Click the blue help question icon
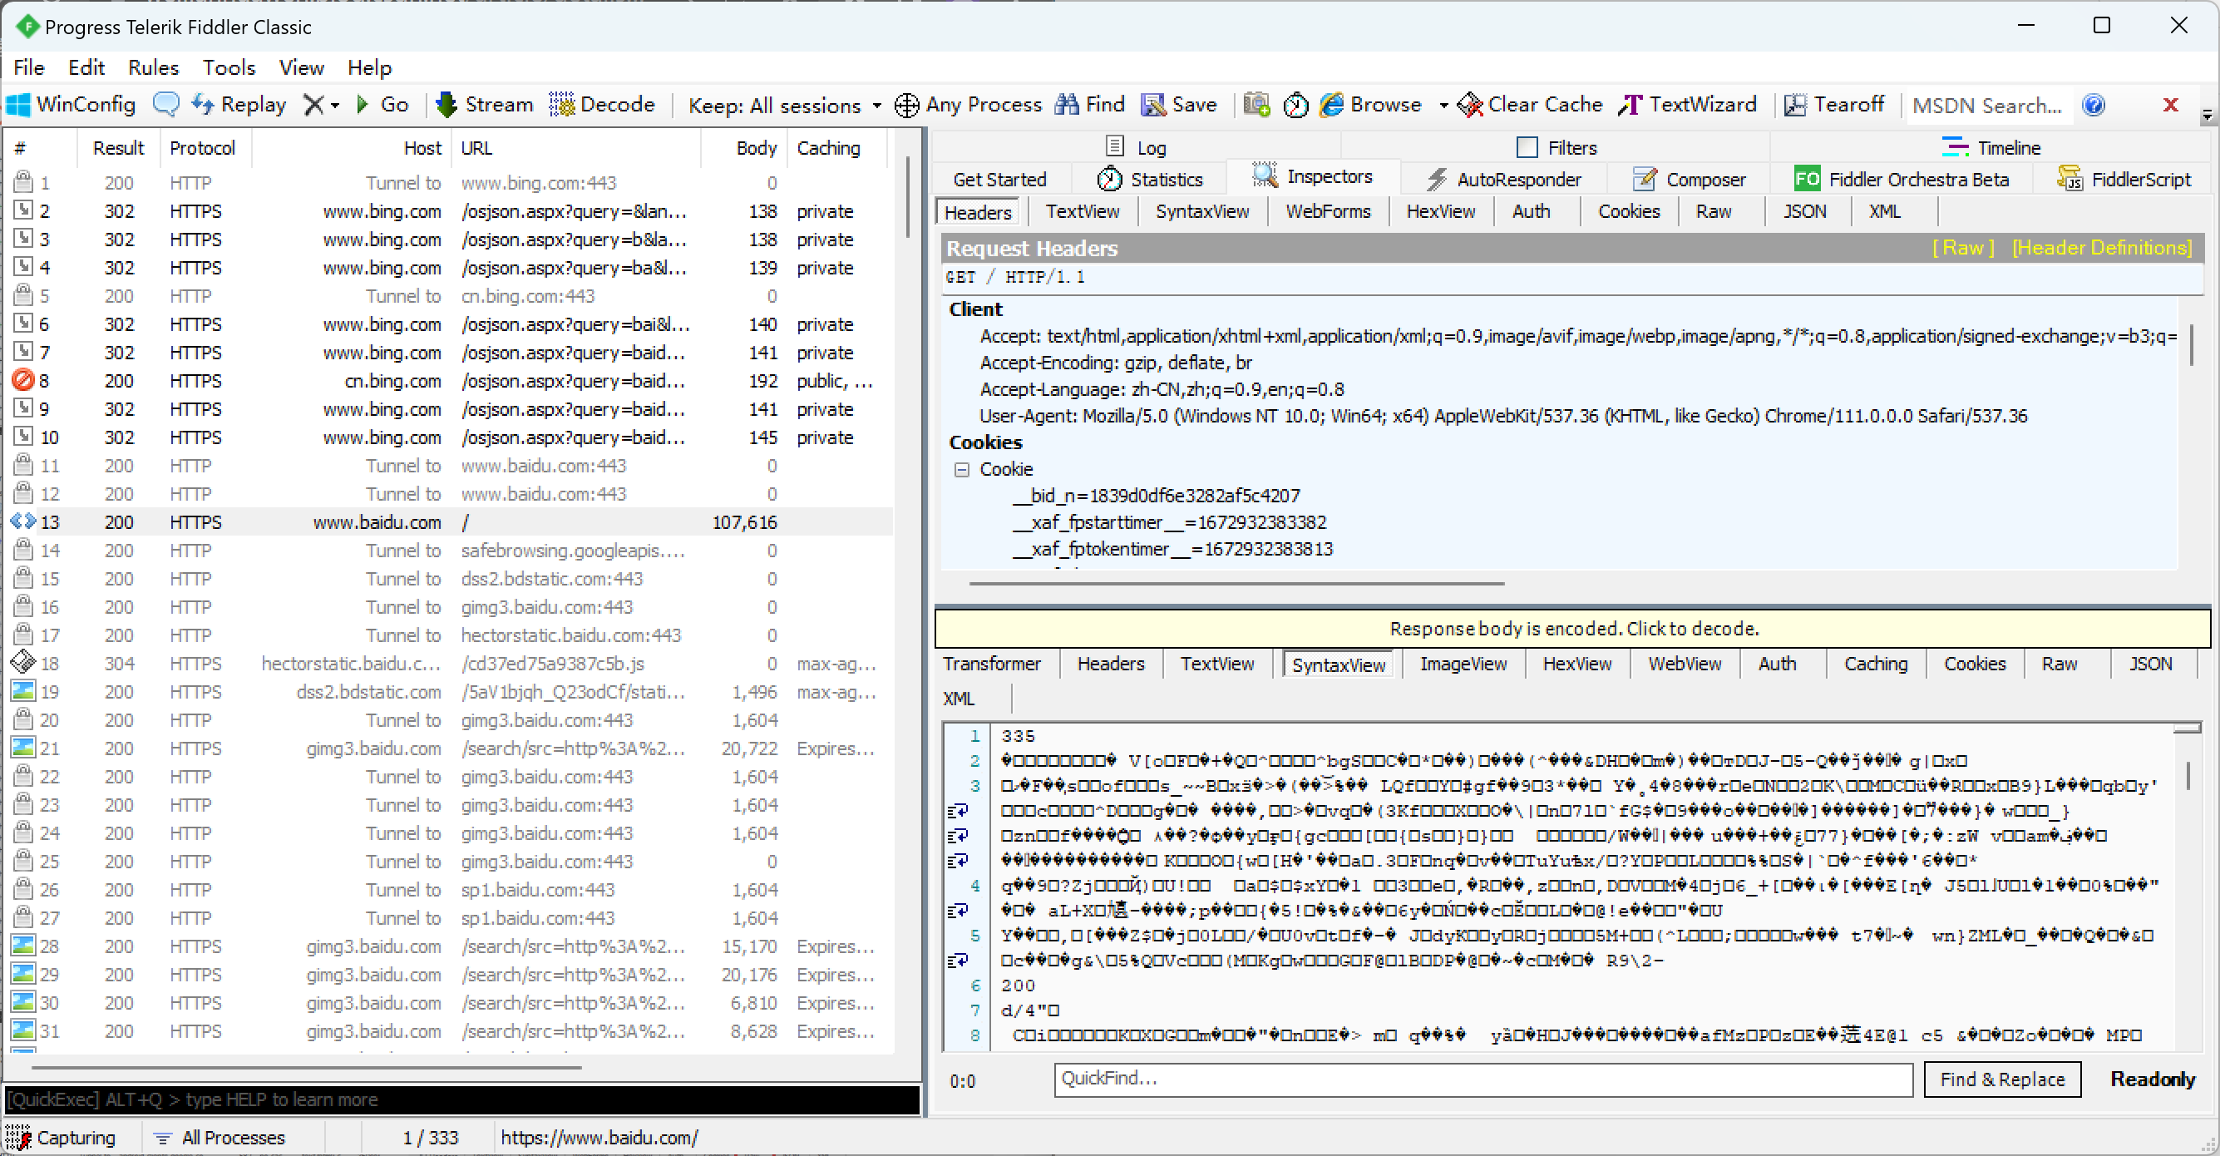 click(x=2094, y=105)
